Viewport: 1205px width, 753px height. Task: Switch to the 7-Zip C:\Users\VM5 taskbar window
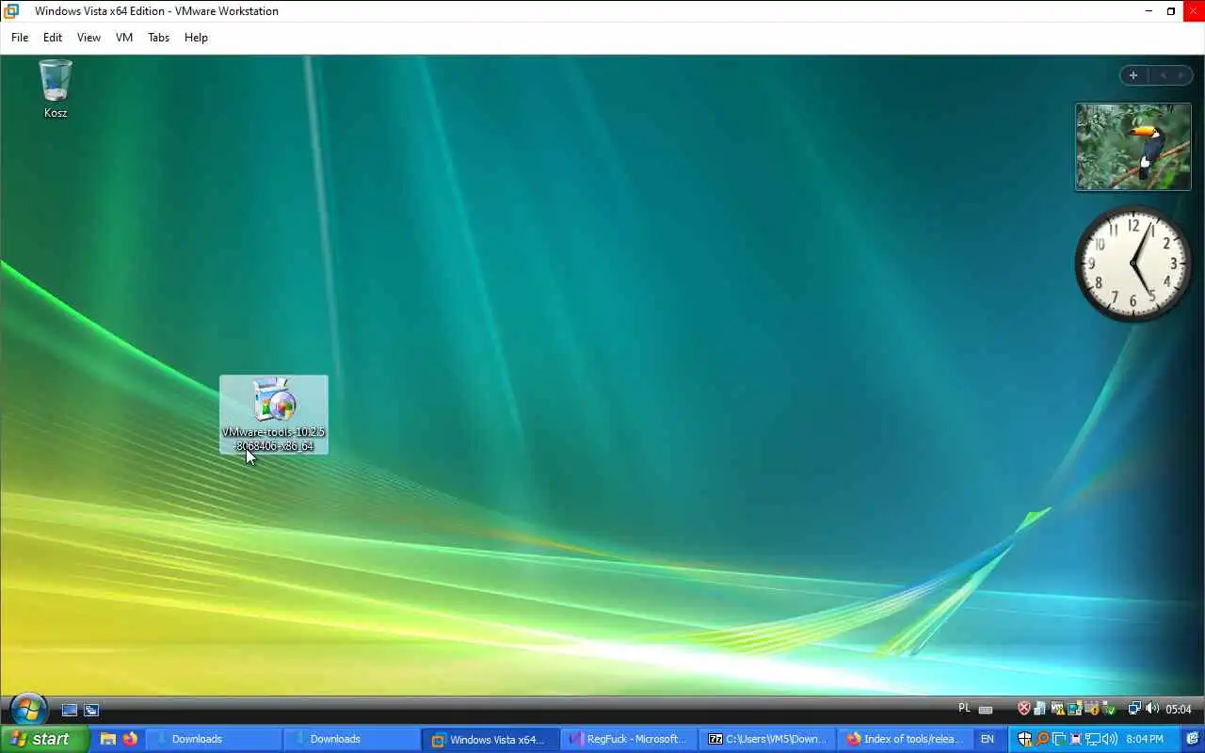(767, 739)
